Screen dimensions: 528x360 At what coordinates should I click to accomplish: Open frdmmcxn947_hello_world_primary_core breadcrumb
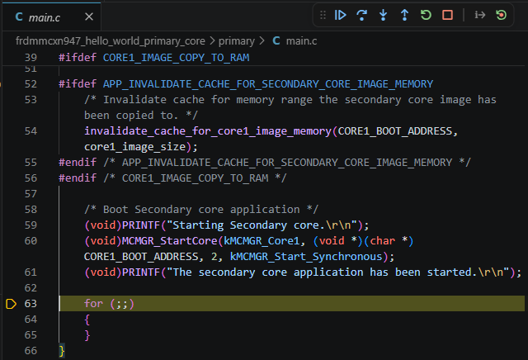coord(110,40)
